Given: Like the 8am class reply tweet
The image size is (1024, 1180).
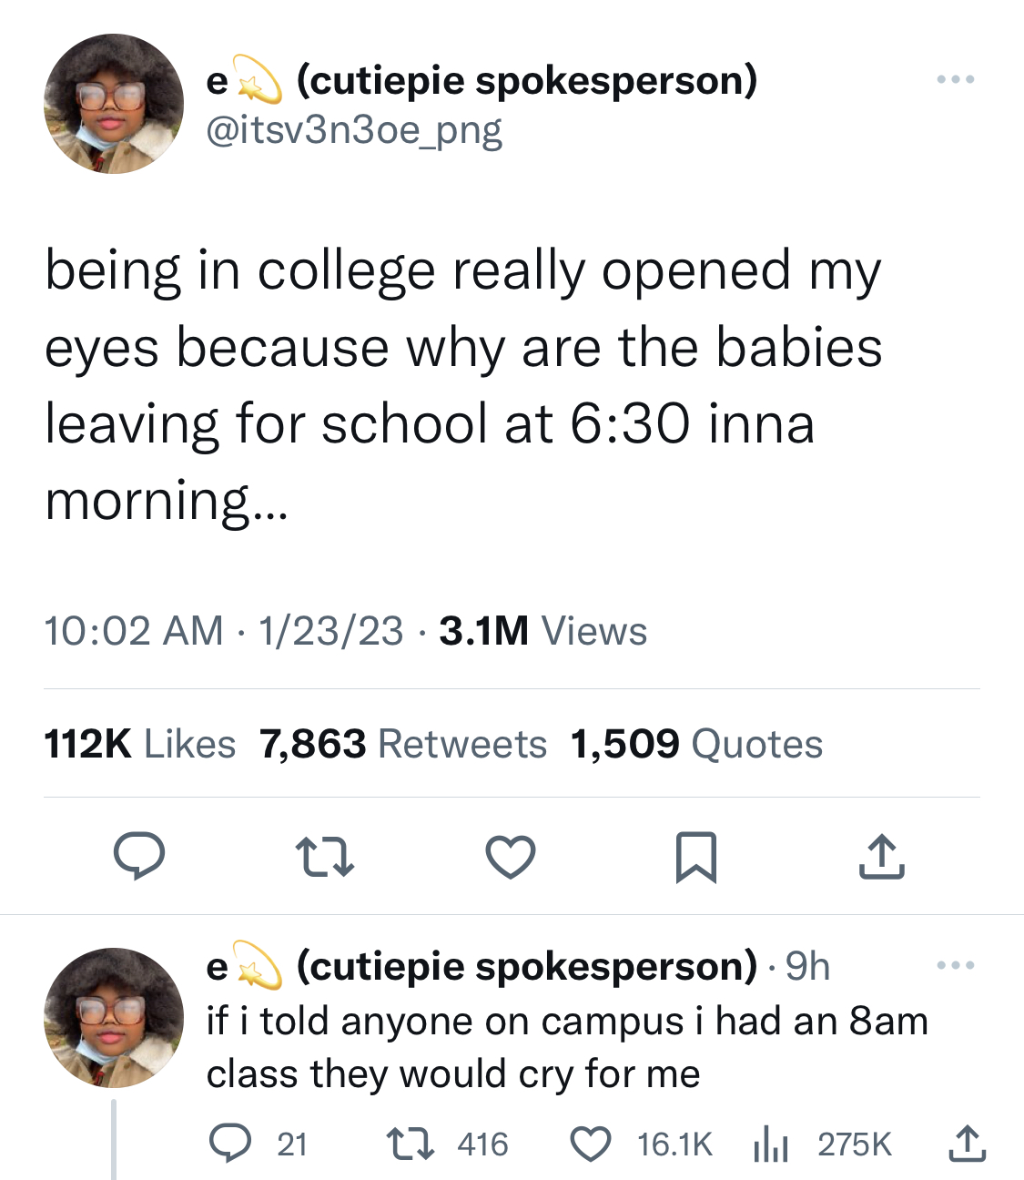Looking at the screenshot, I should pyautogui.click(x=642, y=1144).
